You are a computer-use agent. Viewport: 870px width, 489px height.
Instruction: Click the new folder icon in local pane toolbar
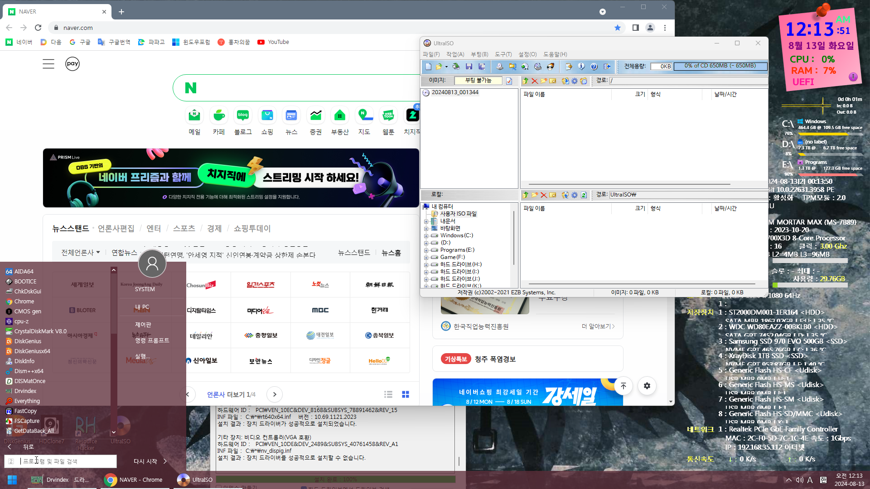click(535, 195)
